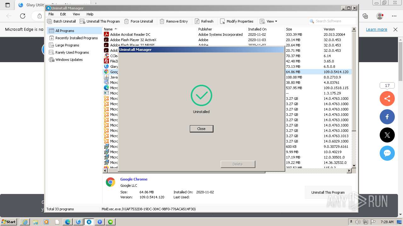The height and width of the screenshot is (226, 403).
Task: Select Rarely Used Programs category
Action: 74,52
